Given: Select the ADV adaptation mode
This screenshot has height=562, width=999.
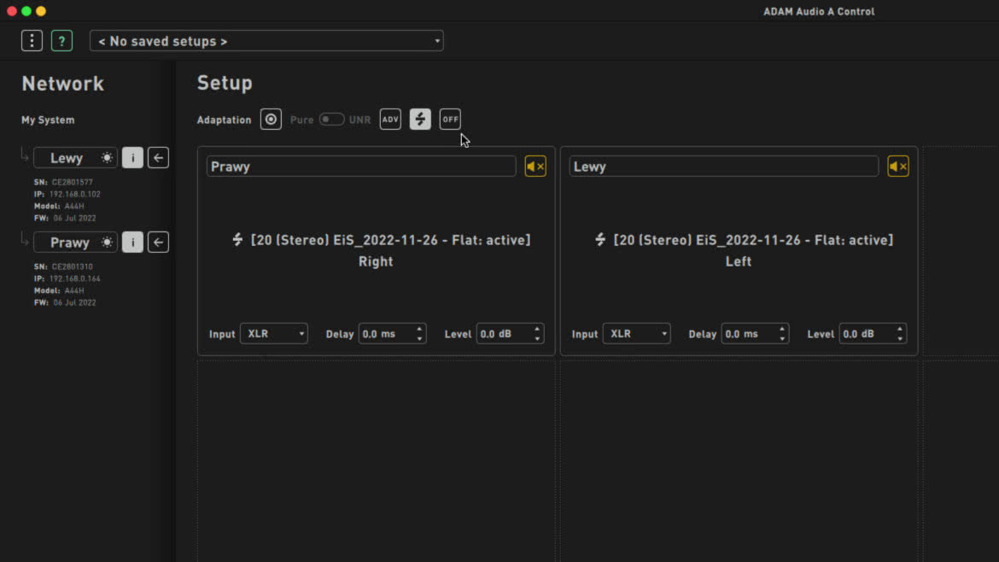Looking at the screenshot, I should [x=390, y=120].
